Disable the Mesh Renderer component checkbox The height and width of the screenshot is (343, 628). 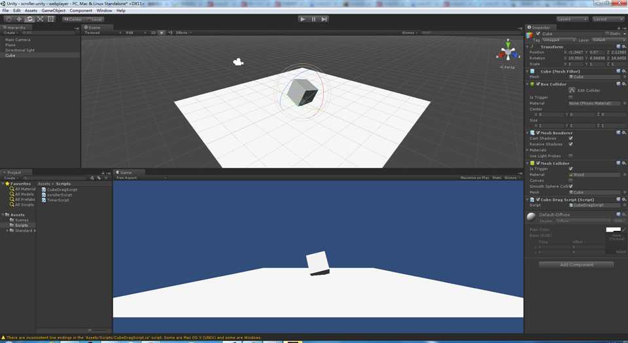click(538, 132)
